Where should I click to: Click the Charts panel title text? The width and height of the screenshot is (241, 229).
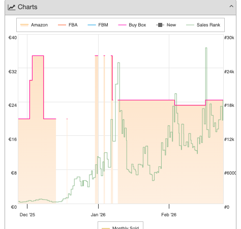click(x=27, y=7)
